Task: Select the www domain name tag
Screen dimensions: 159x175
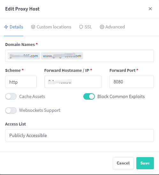Action: (62, 56)
